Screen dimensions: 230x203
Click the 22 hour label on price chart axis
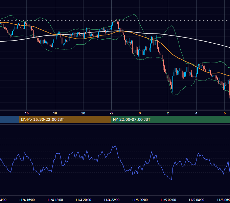pyautogui.click(x=112, y=113)
